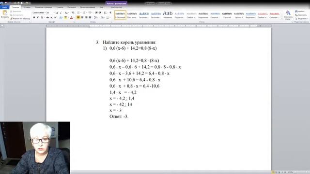Click Формат по образцу (Format Painter)
Image resolution: width=310 pixels, height=174 pixels.
[20, 18]
